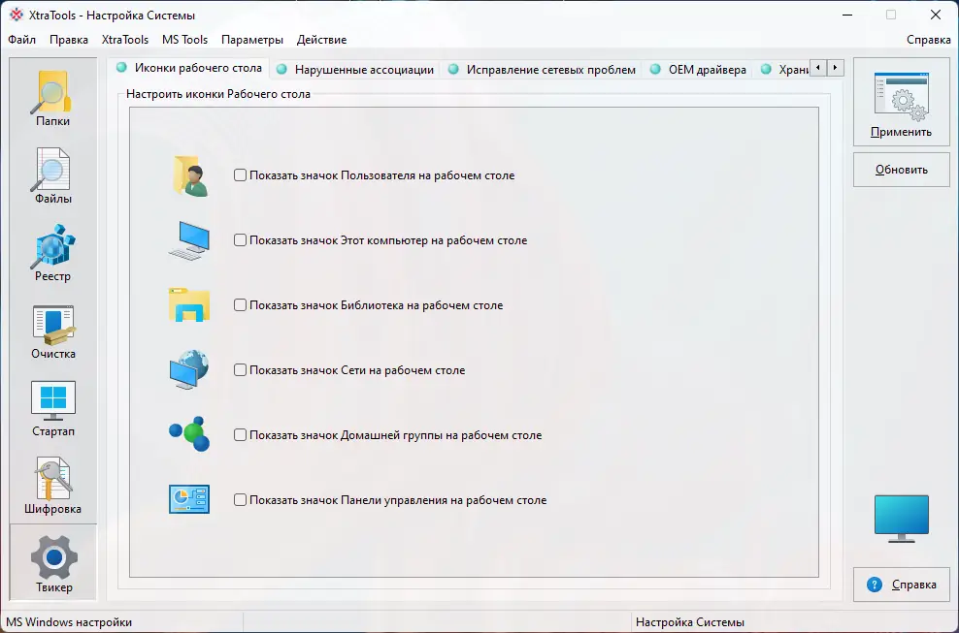This screenshot has height=633, width=959.
Task: Open the Стартап sidebar section
Action: [x=52, y=409]
